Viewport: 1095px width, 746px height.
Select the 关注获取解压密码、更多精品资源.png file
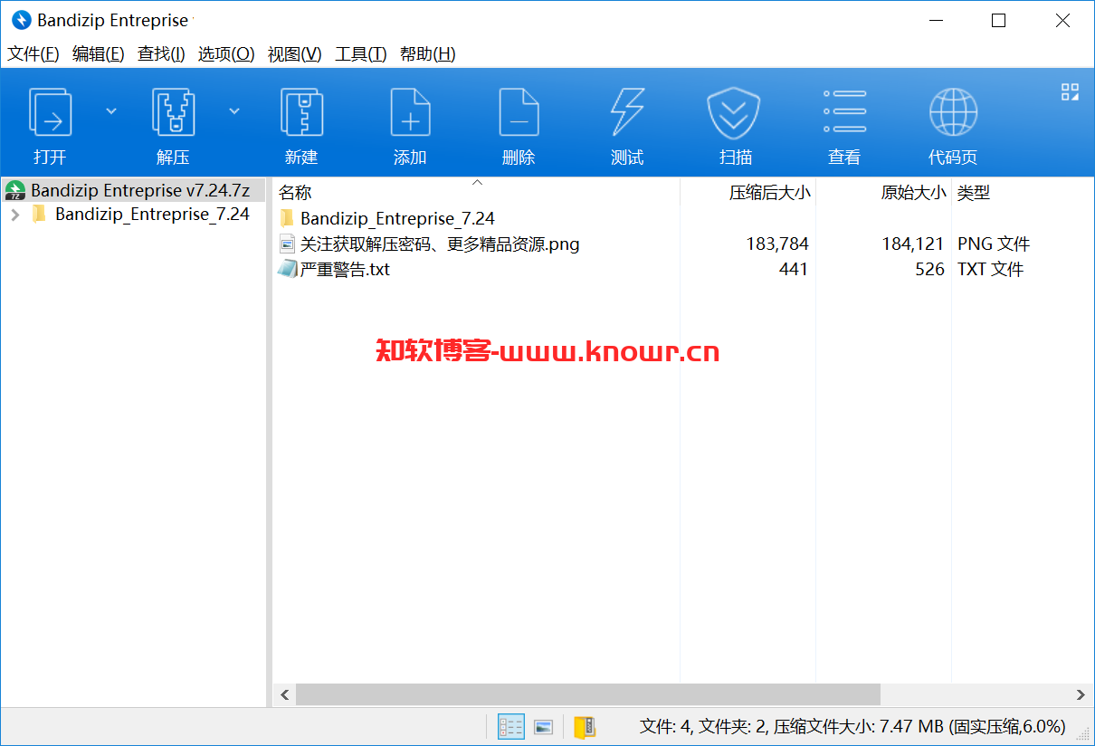pyautogui.click(x=440, y=244)
